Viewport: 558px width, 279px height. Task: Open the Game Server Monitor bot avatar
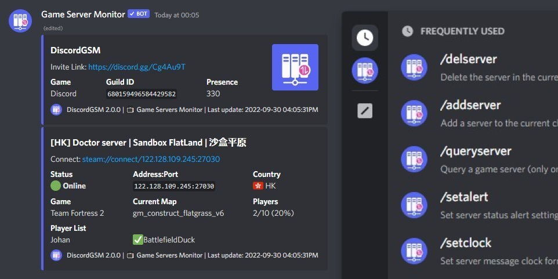pyautogui.click(x=20, y=21)
